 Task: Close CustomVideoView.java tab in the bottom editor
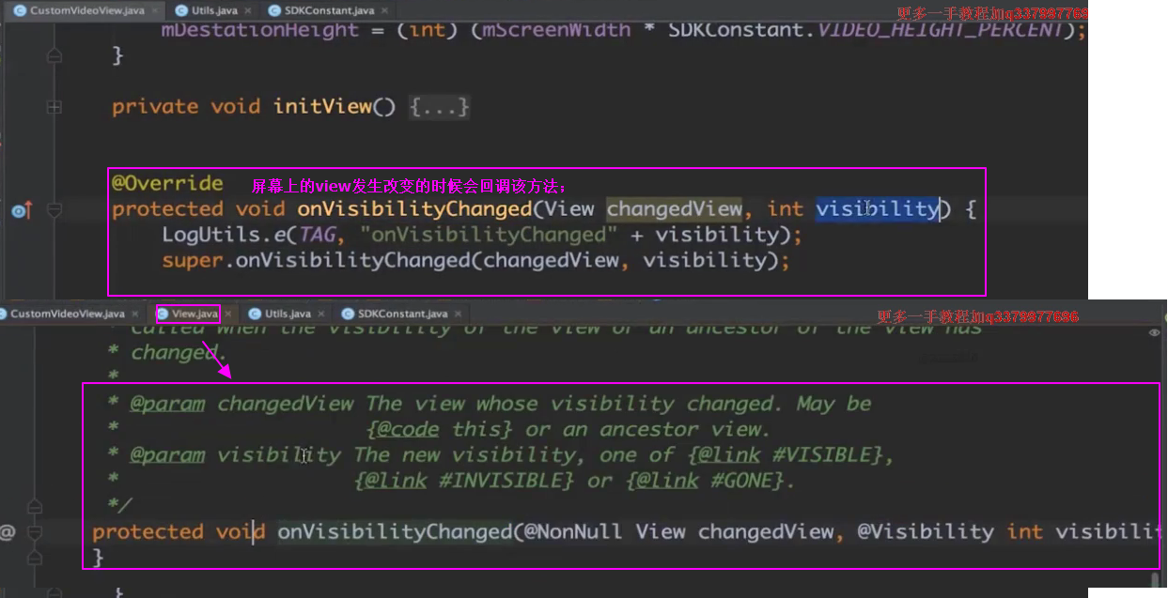pos(134,314)
